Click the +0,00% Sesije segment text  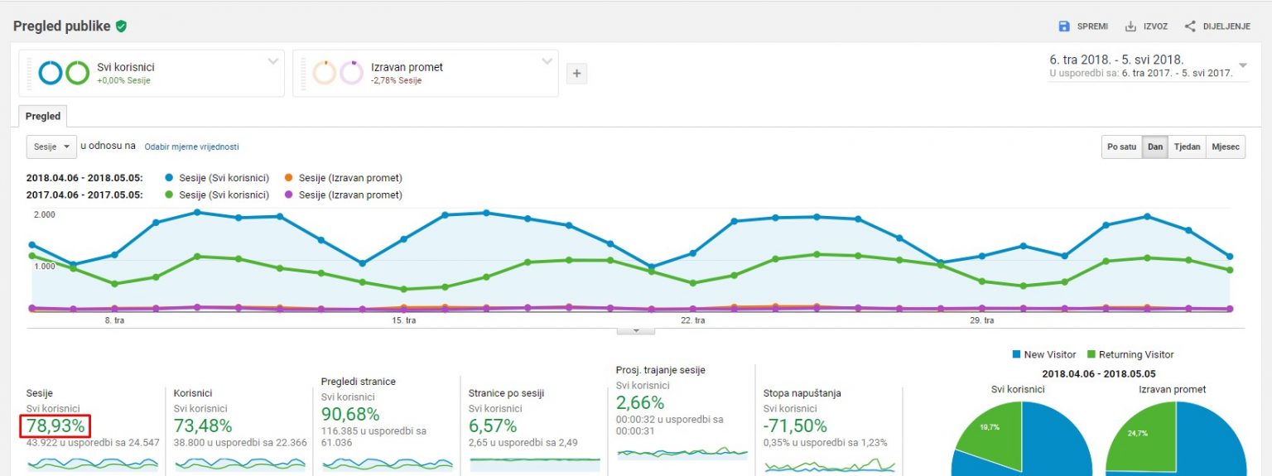pyautogui.click(x=123, y=81)
